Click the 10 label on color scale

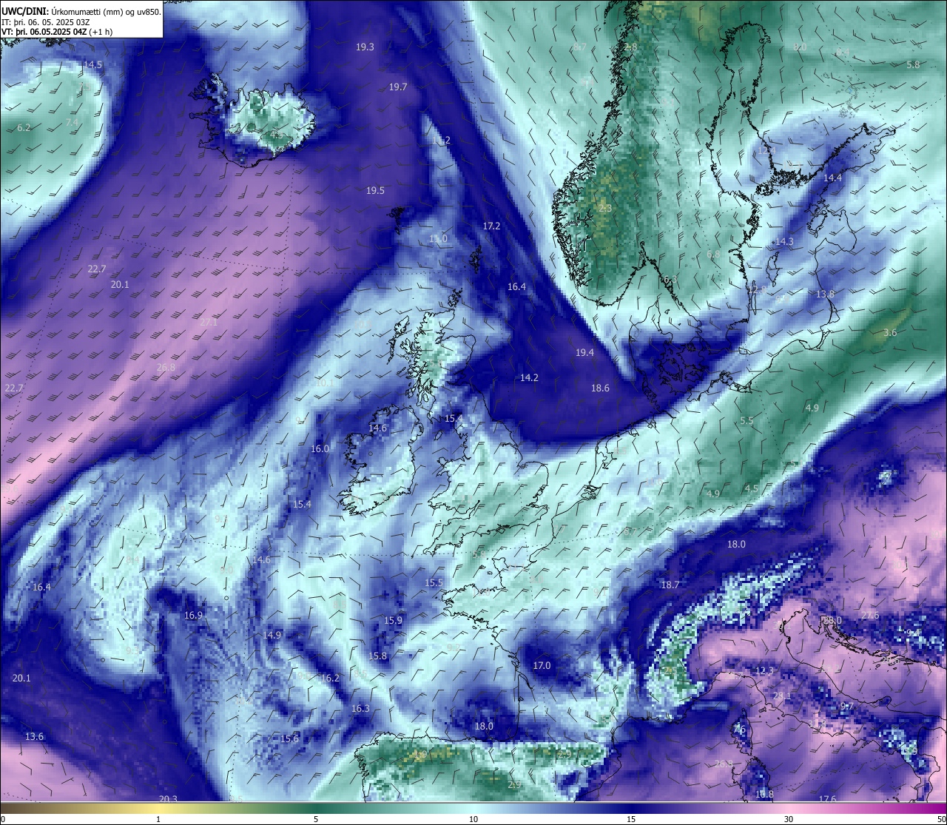473,819
